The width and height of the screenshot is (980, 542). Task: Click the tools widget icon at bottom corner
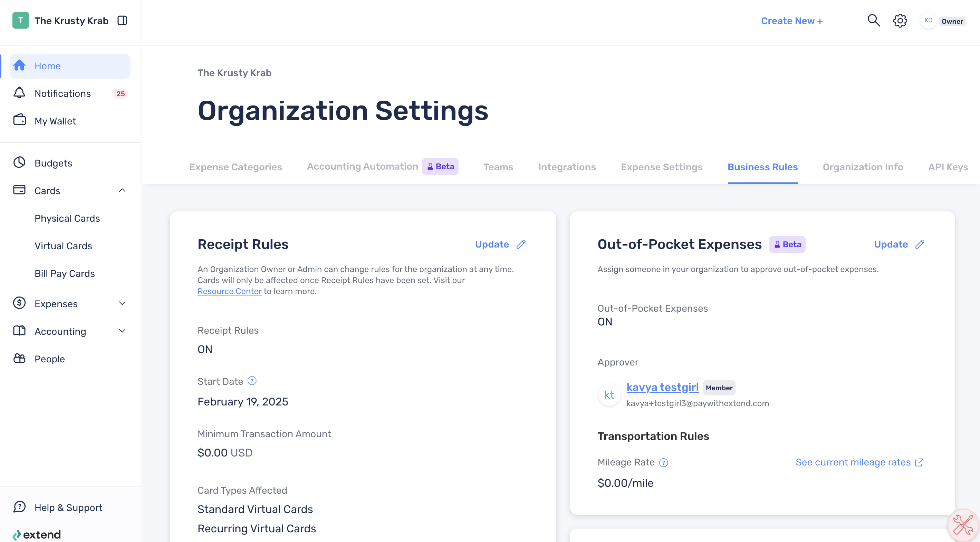(963, 525)
